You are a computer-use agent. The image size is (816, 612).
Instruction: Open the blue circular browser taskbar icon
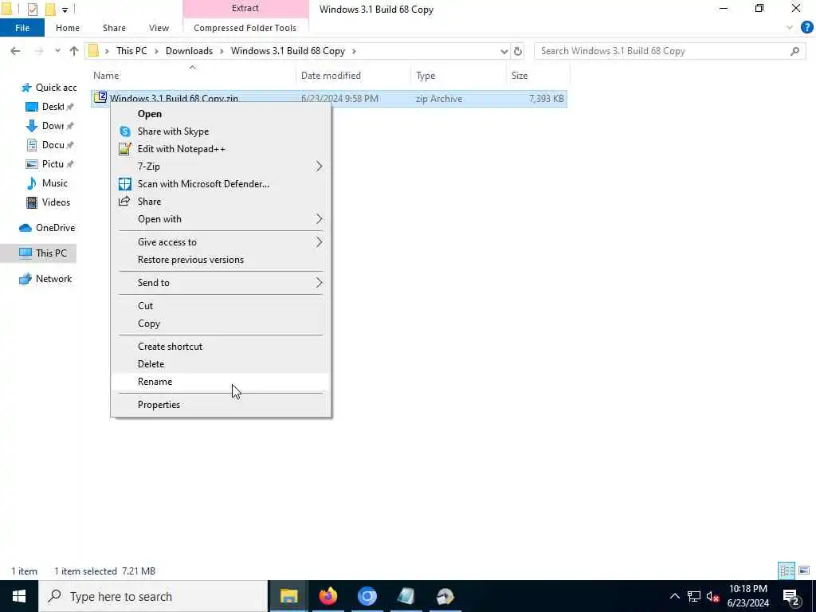click(367, 596)
